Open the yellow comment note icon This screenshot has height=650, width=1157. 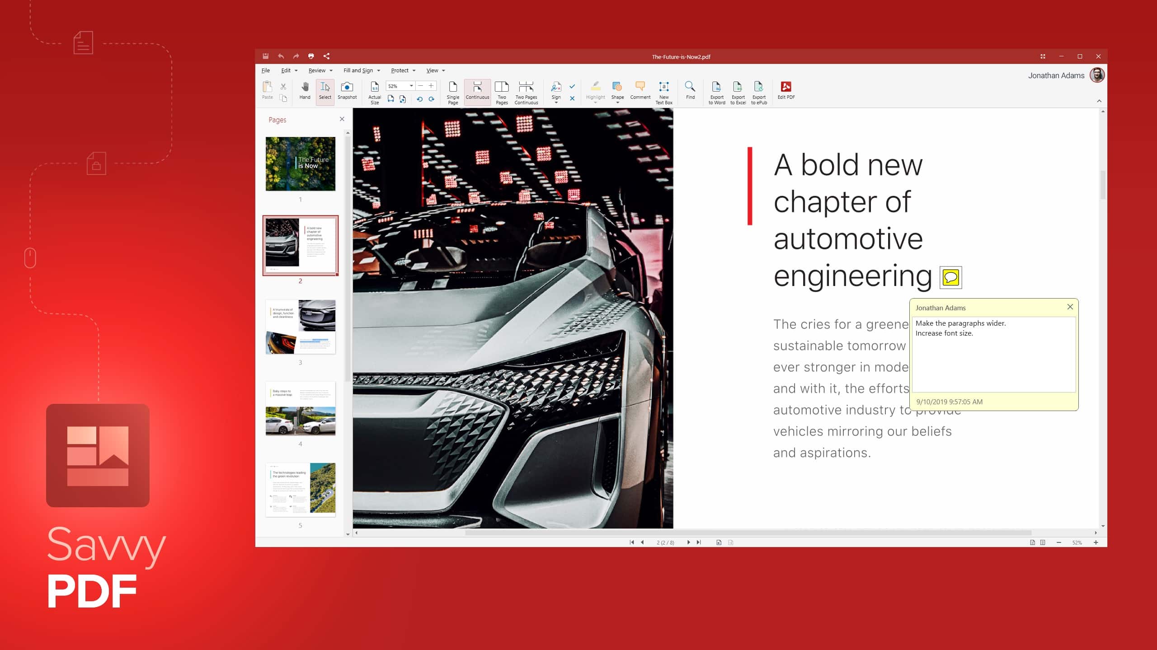point(950,277)
